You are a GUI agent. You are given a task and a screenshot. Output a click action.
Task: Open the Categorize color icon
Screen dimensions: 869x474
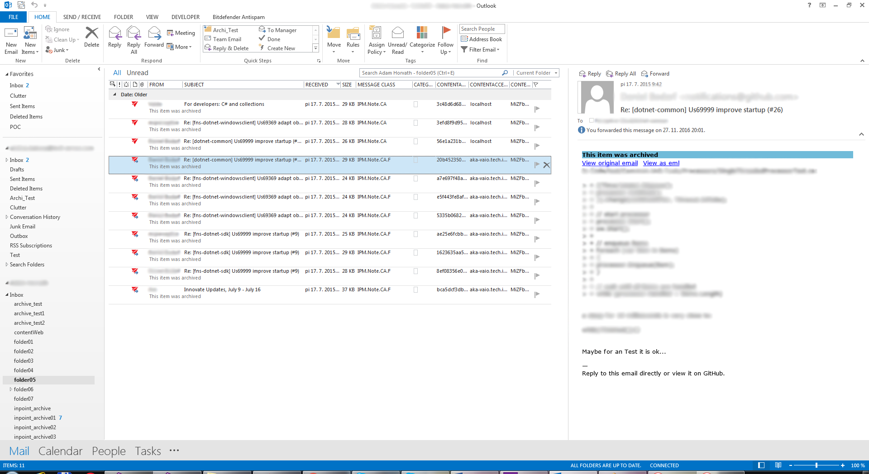click(x=422, y=33)
